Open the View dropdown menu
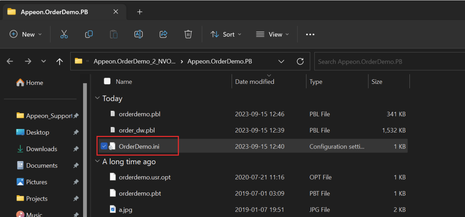 (x=272, y=34)
